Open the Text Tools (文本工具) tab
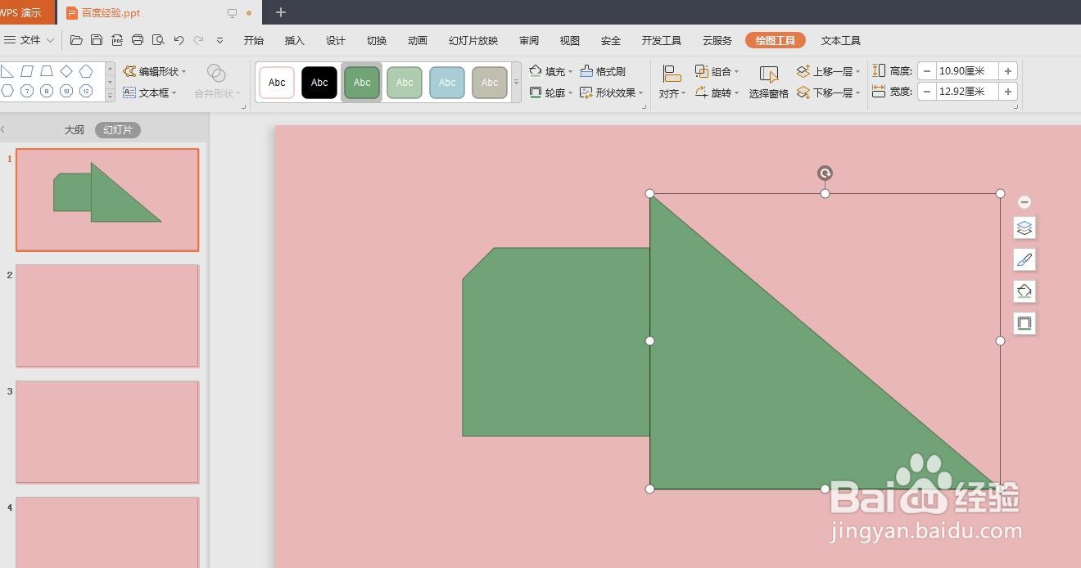 (841, 40)
